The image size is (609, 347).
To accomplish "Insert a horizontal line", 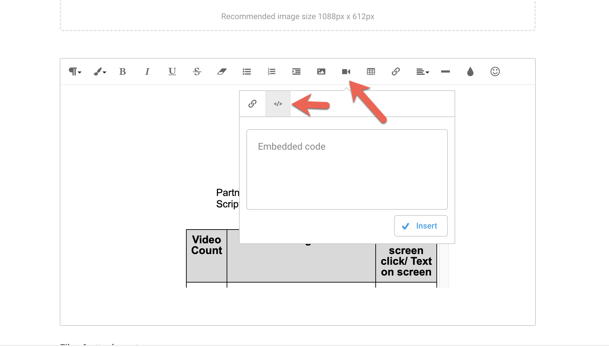I will point(446,71).
